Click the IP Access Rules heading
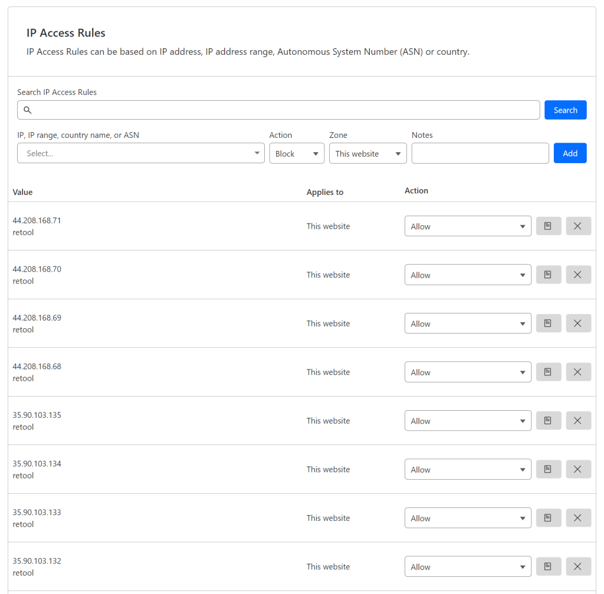The width and height of the screenshot is (604, 594). tap(66, 33)
